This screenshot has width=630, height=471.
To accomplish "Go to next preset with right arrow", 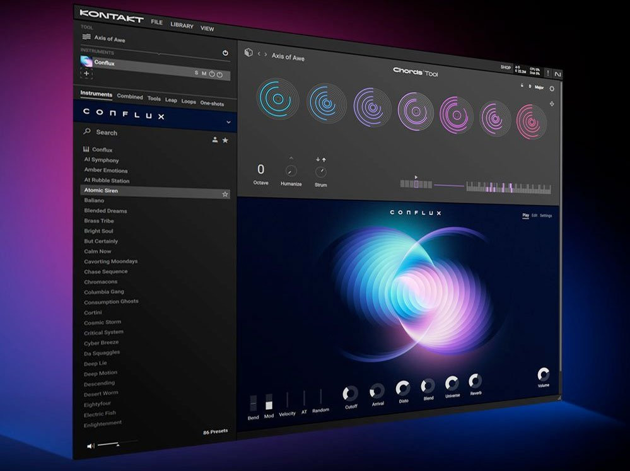I will click(x=265, y=55).
